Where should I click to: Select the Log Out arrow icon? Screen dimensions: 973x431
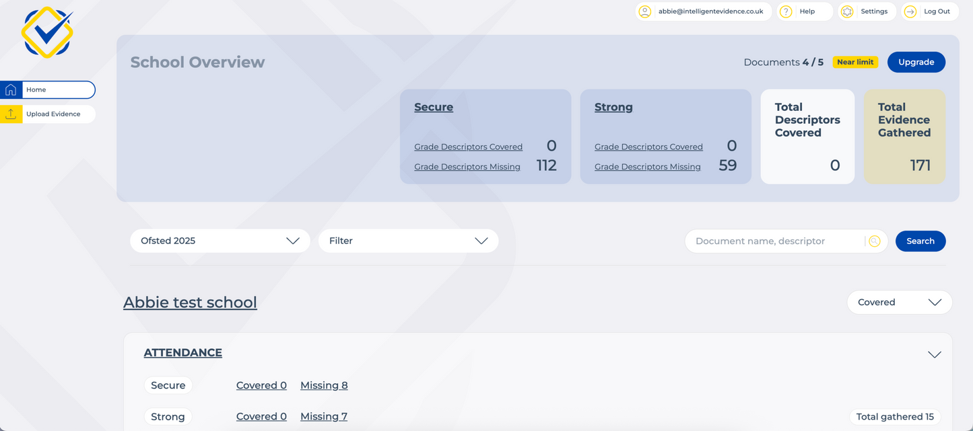(910, 11)
